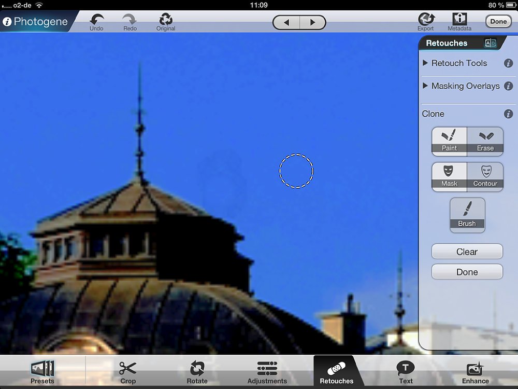Enable Contour display mode
The image size is (518, 389).
tap(485, 176)
